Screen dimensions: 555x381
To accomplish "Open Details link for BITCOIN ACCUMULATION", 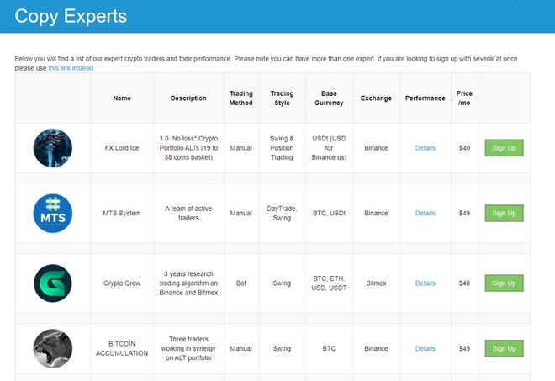I will 425,348.
